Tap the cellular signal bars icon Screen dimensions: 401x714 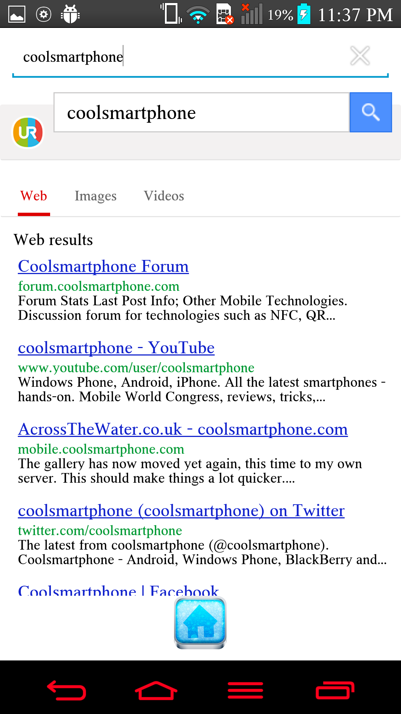point(252,14)
